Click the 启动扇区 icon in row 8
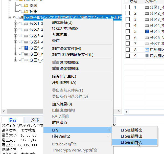Image resolution: width=164 pixels, height=154 pixels. [147, 50]
